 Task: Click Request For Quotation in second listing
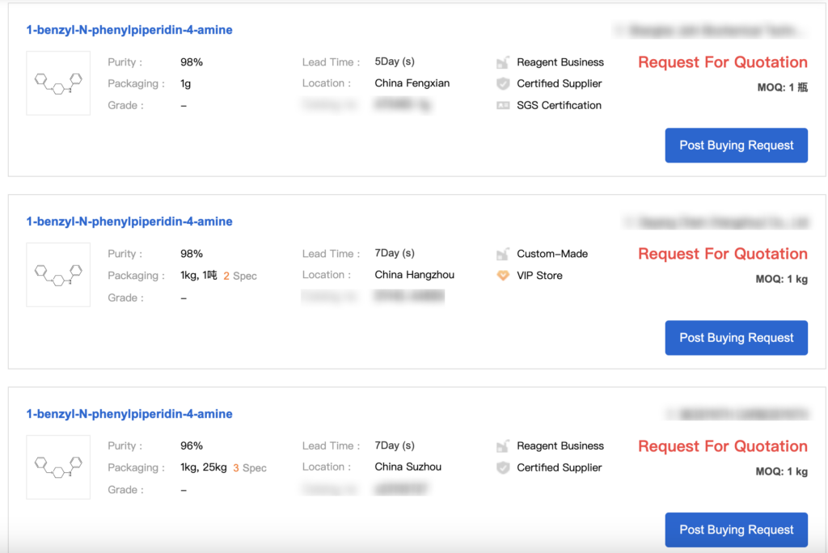point(722,254)
